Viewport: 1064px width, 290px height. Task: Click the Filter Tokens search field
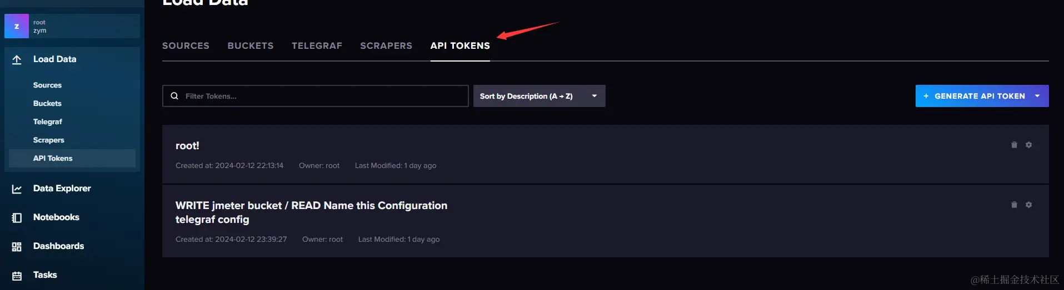point(322,96)
